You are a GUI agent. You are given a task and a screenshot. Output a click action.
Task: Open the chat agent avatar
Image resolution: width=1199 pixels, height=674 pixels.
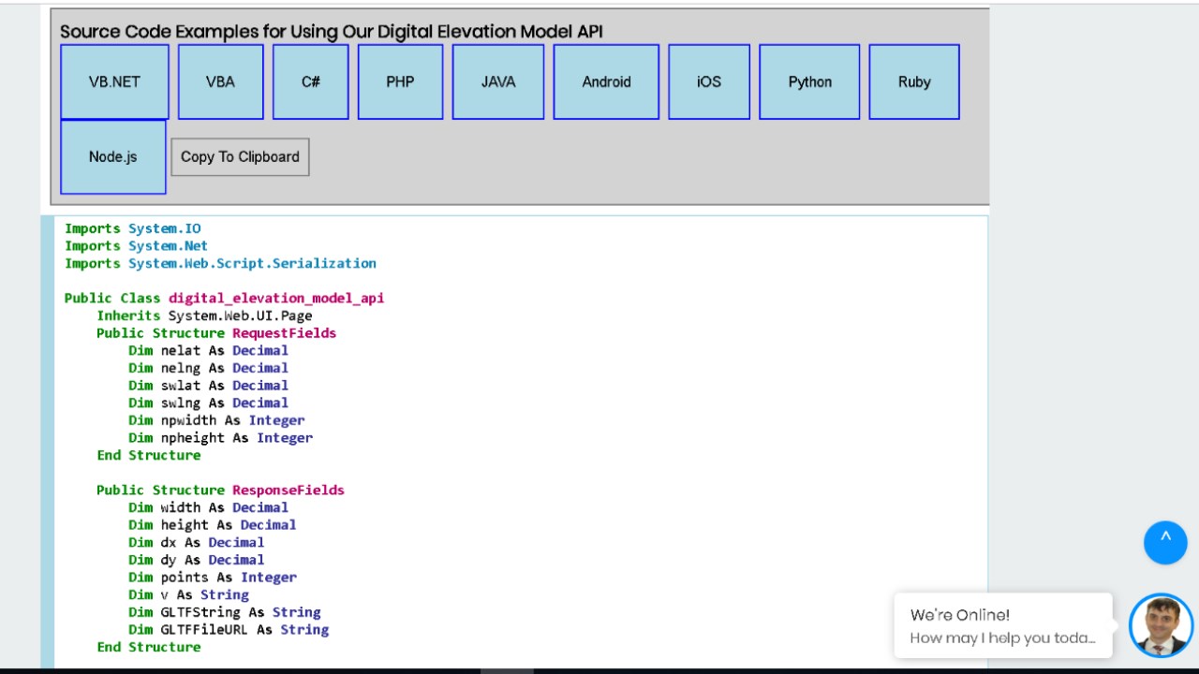click(x=1162, y=625)
